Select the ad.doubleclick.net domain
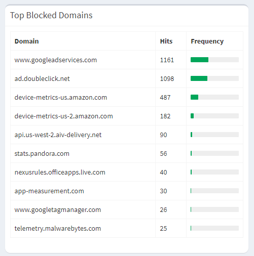 (x=42, y=78)
